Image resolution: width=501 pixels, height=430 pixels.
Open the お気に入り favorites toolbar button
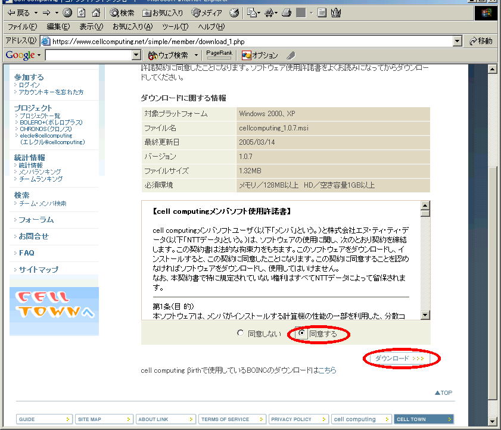tap(163, 13)
